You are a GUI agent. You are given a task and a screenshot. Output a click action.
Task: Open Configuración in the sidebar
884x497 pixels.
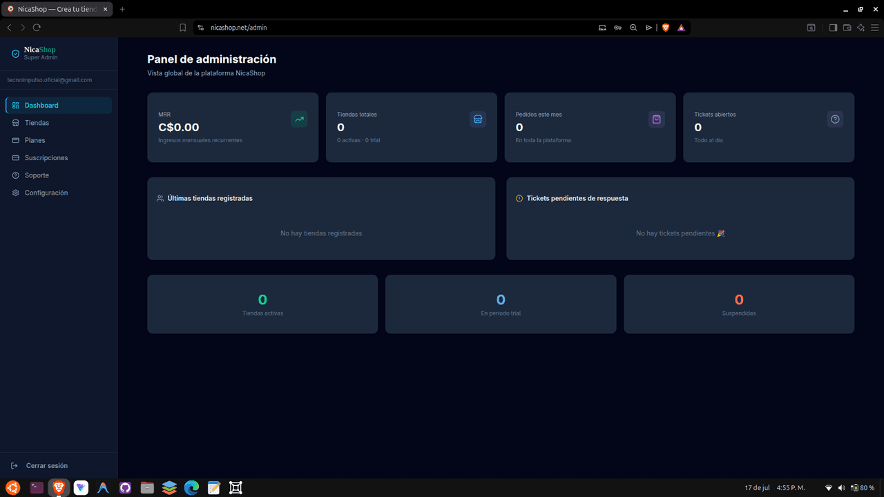pos(59,193)
